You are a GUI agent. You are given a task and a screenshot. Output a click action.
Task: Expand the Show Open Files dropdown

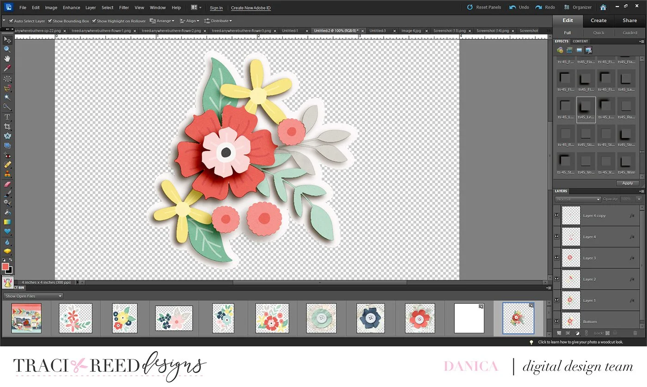(33, 296)
